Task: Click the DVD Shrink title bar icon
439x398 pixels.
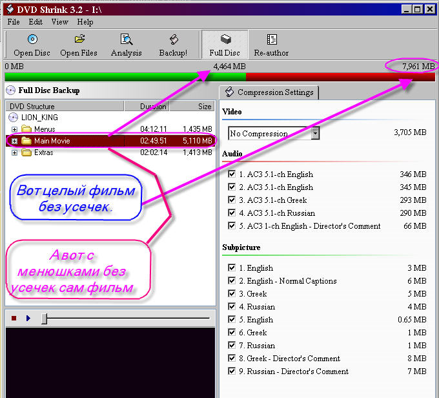Action: (10, 9)
